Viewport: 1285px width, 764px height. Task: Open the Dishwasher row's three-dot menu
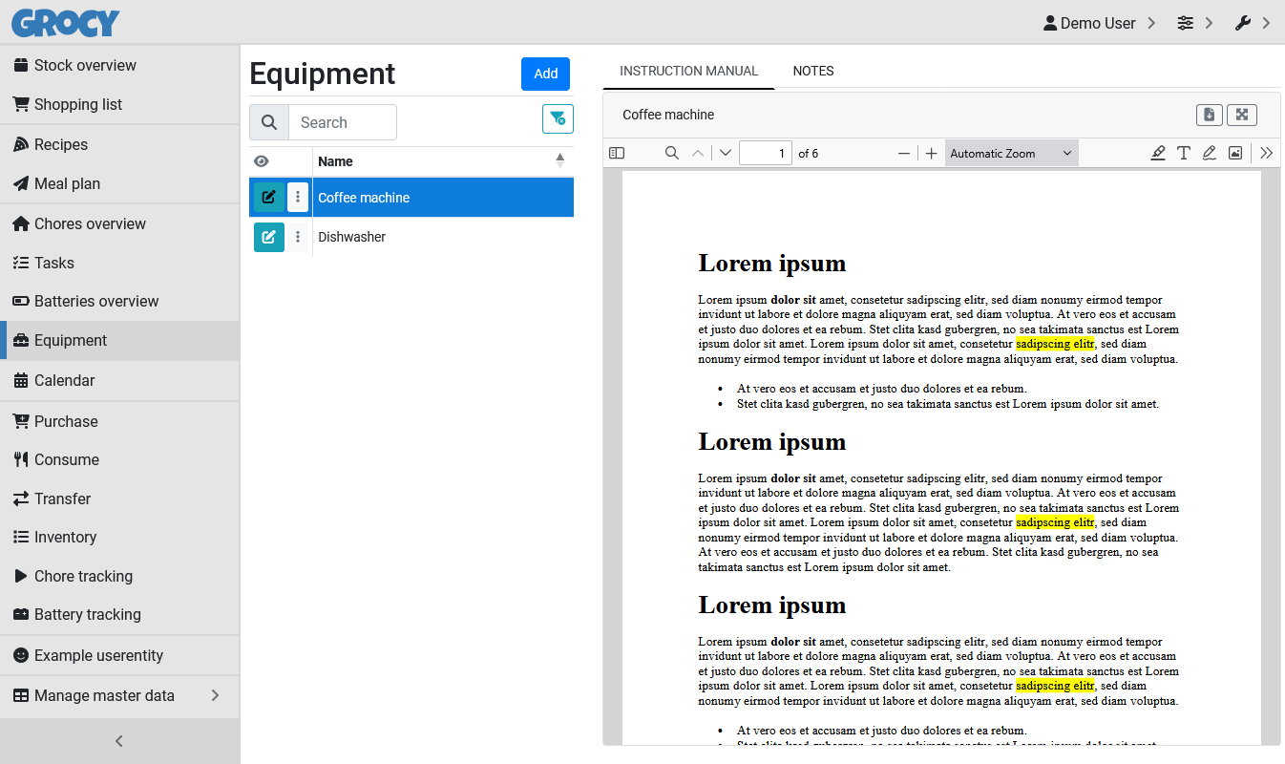pos(298,237)
